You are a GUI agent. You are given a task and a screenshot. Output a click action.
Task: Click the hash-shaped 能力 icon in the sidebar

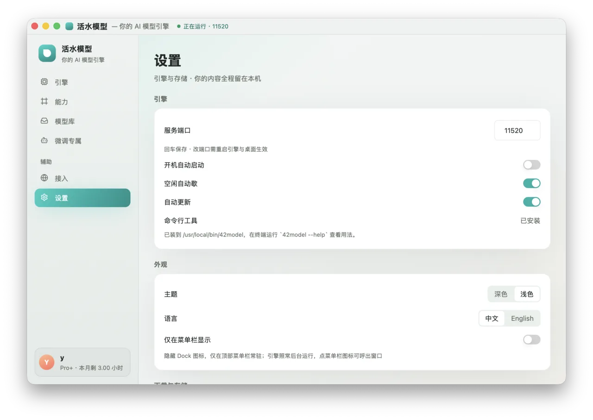(44, 101)
